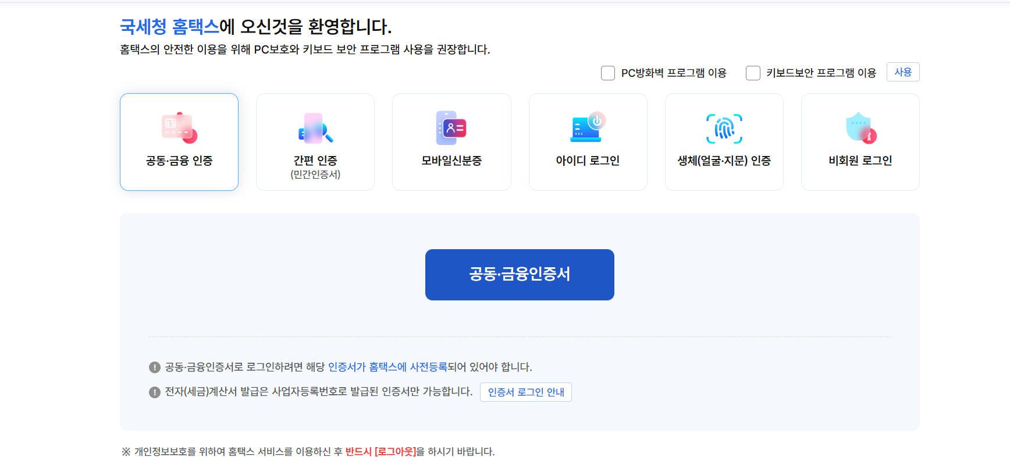This screenshot has height=471, width=1010.
Task: Switch to the 간편 인증 tab label
Action: 315,161
